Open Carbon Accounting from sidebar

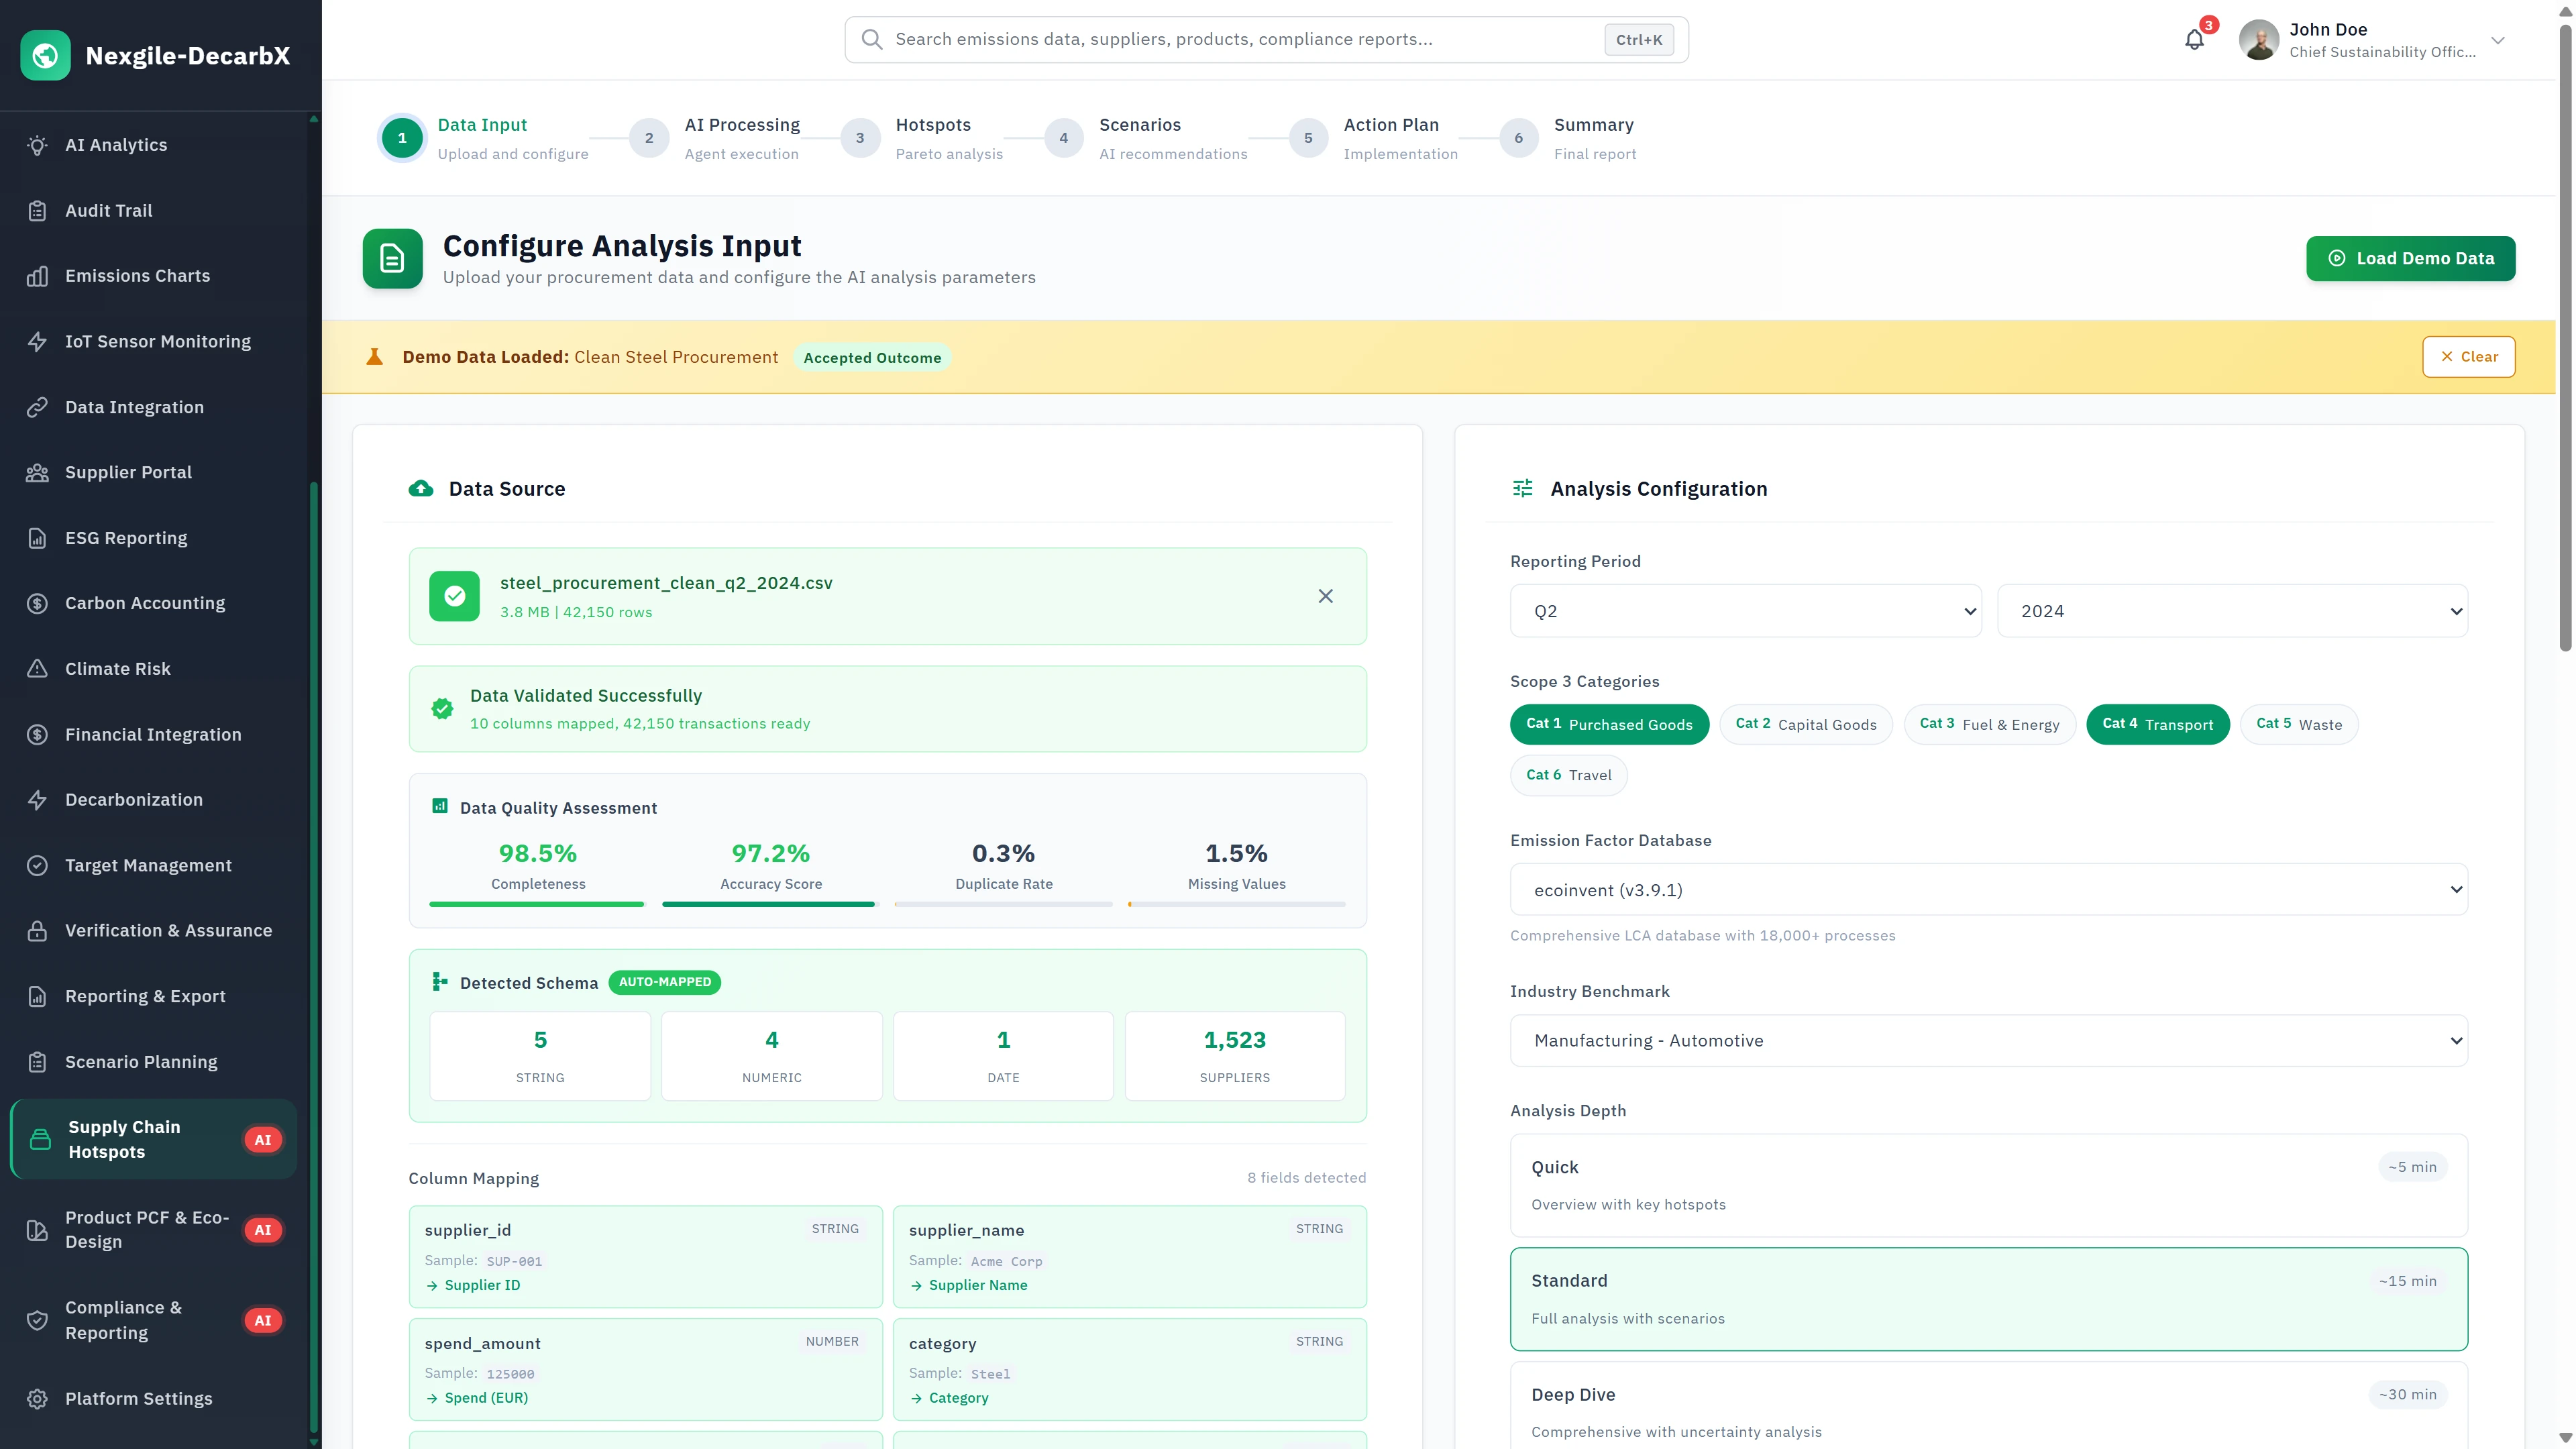click(x=37, y=603)
